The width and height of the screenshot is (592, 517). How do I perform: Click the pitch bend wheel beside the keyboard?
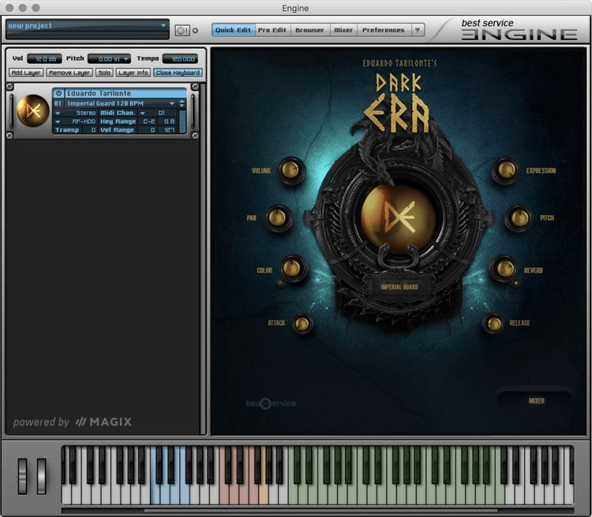(22, 475)
